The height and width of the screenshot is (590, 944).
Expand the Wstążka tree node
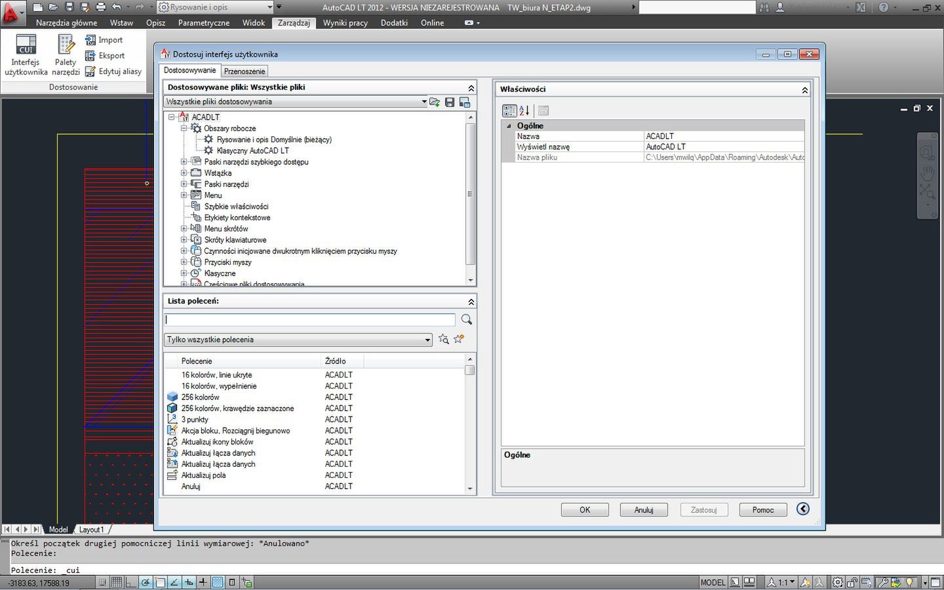(x=184, y=173)
